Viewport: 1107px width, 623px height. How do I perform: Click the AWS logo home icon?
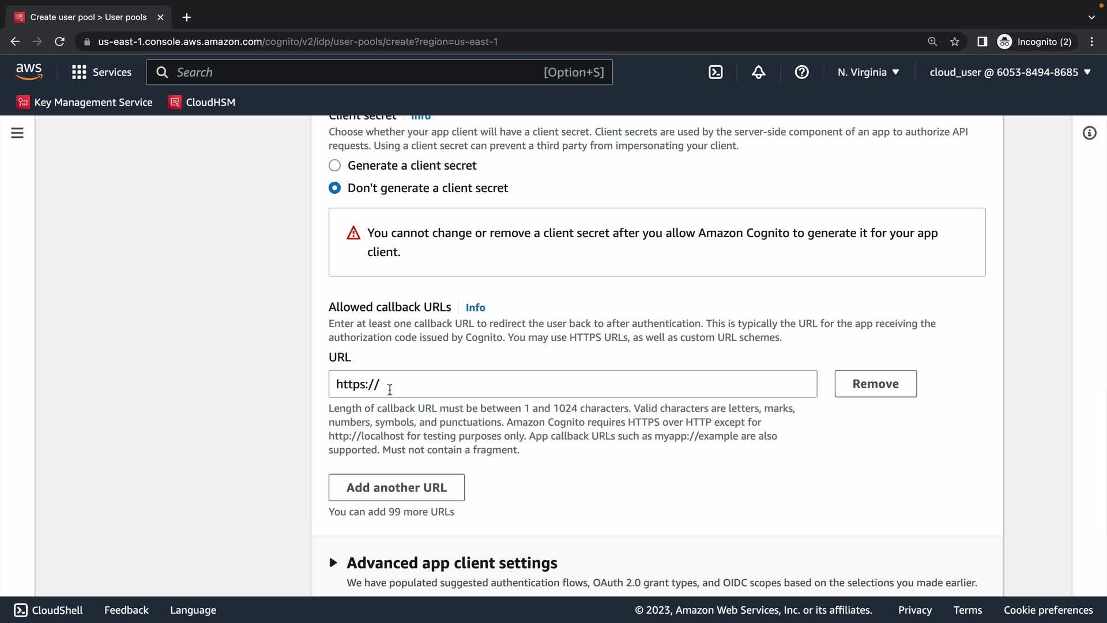pos(29,72)
